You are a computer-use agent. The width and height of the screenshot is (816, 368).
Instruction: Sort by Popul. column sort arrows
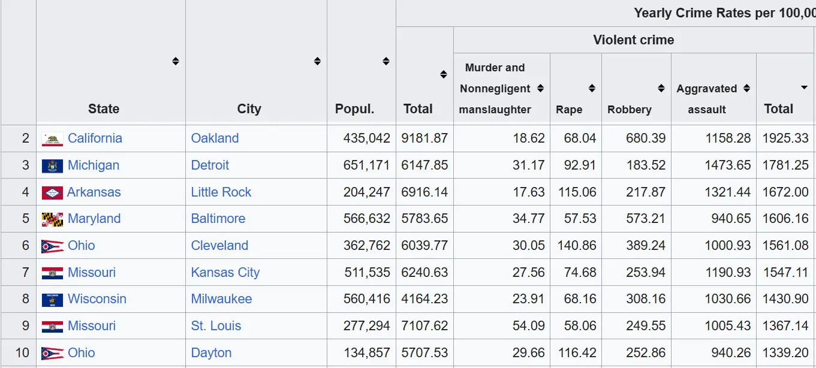(386, 61)
